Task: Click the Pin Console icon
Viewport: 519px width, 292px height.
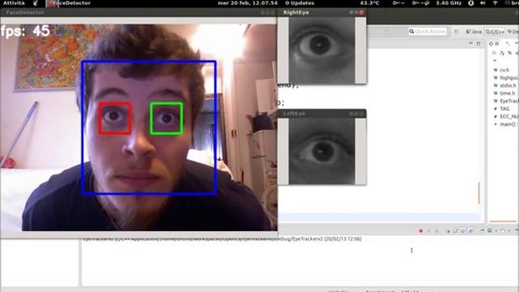Action: (482, 230)
